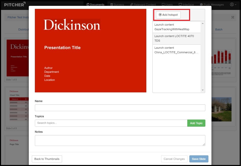This screenshot has width=241, height=166.
Task: Focus the Search topics field
Action: coord(111,123)
